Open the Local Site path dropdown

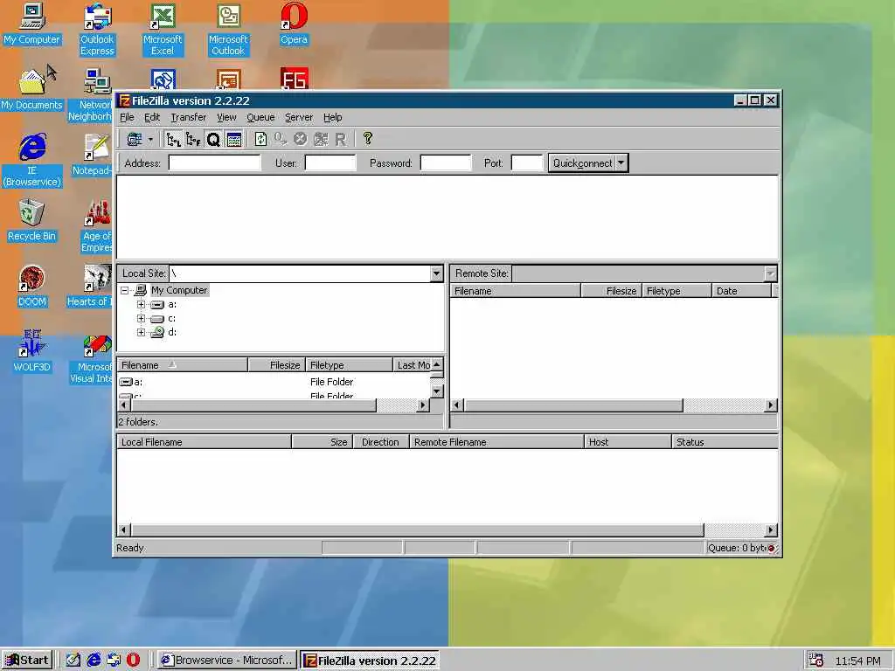click(437, 273)
